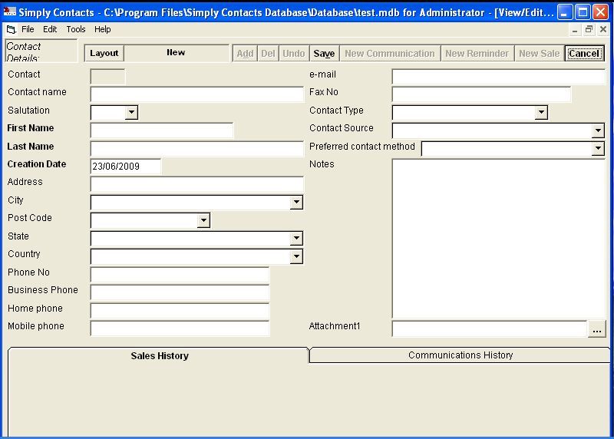Image resolution: width=614 pixels, height=439 pixels.
Task: Click the app icon in the title bar
Action: coord(9,12)
